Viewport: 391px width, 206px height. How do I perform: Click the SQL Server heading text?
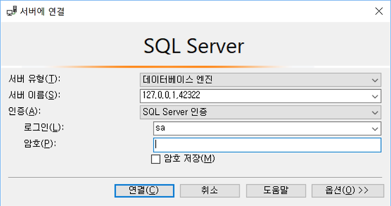pyautogui.click(x=194, y=46)
